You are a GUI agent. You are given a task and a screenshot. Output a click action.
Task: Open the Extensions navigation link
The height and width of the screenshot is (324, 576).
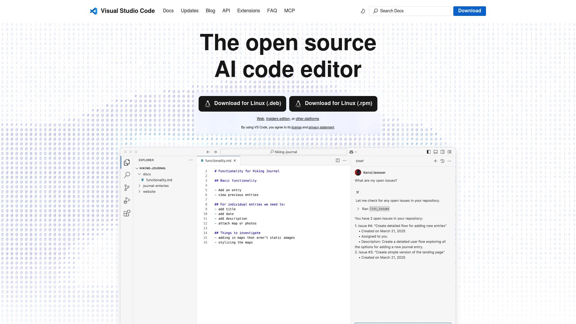[x=248, y=11]
